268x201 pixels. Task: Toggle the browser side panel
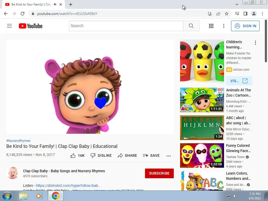(245, 14)
